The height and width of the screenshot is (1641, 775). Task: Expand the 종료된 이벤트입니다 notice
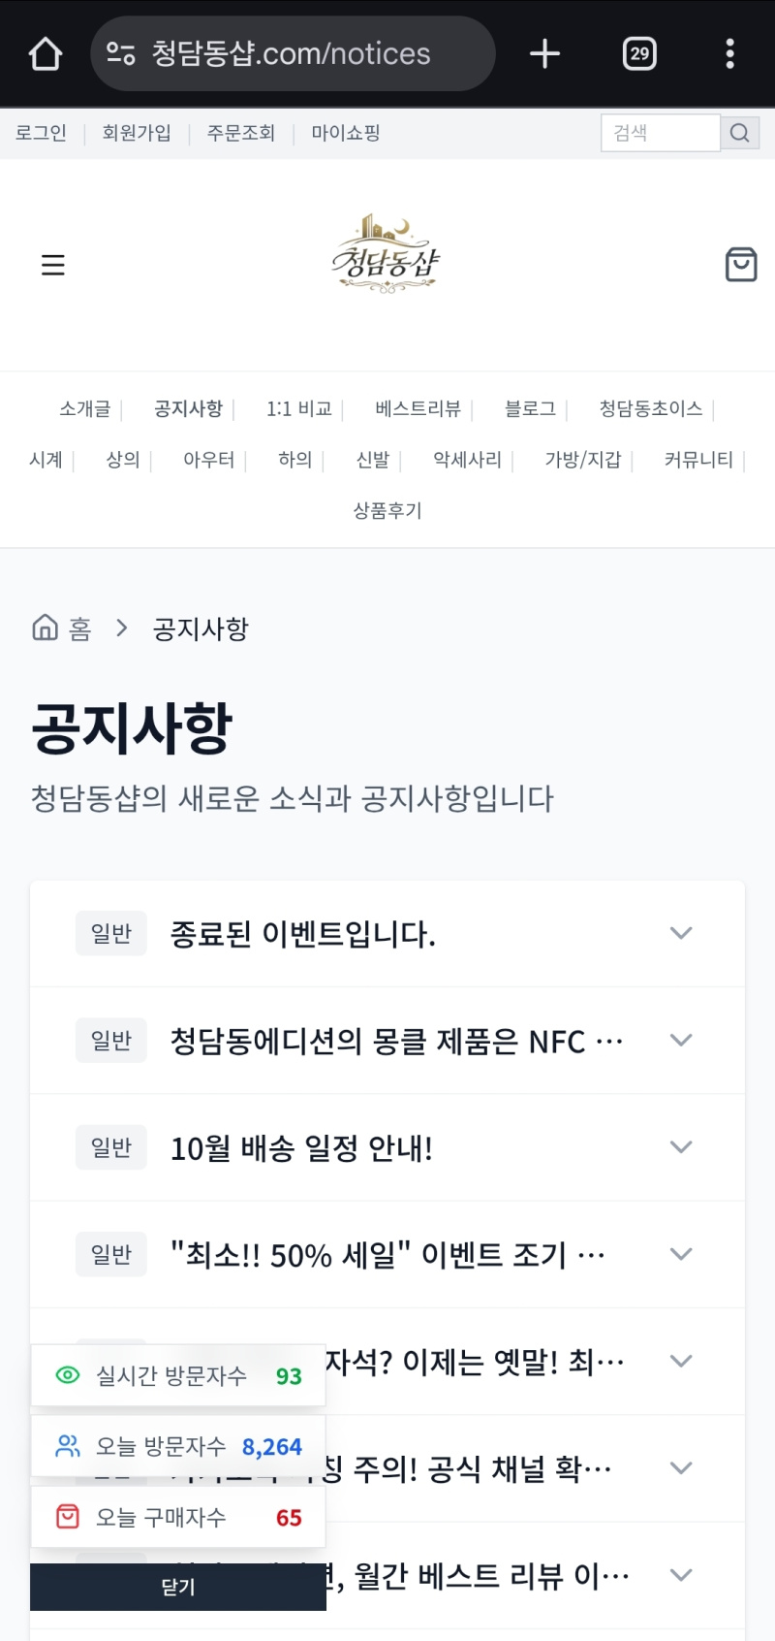(681, 933)
